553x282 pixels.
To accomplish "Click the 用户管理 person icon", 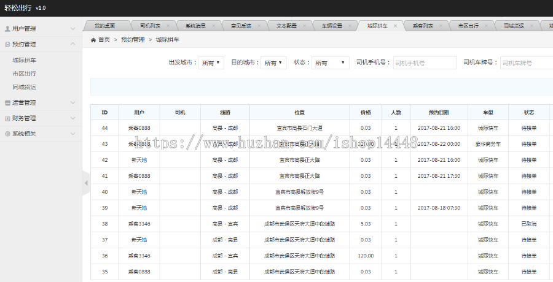I will coord(7,29).
